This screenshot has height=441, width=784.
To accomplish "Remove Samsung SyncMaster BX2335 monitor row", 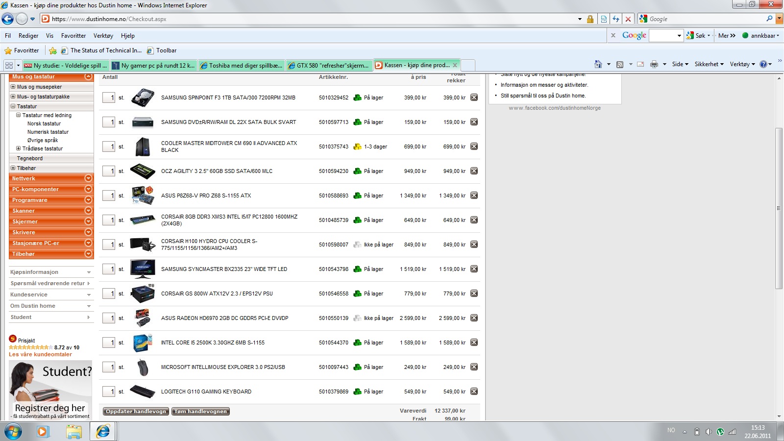I will point(474,269).
